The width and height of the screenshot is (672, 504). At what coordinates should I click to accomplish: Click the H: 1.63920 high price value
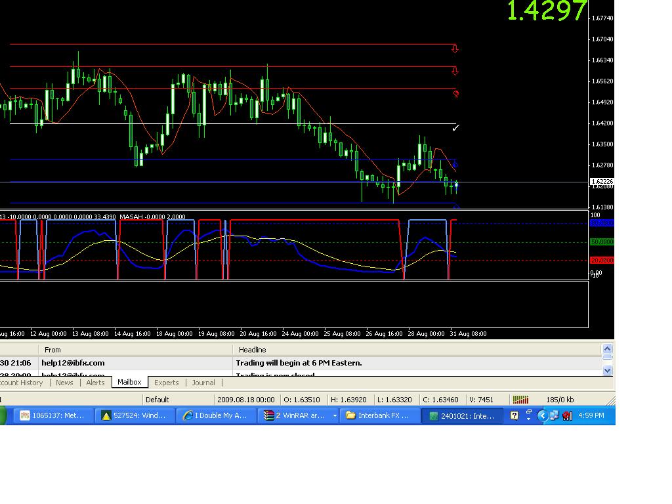point(348,400)
